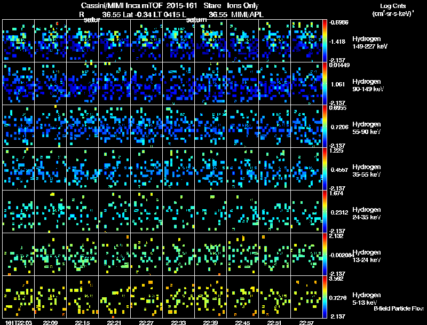Click the 22:09 time axis label

tap(50, 322)
